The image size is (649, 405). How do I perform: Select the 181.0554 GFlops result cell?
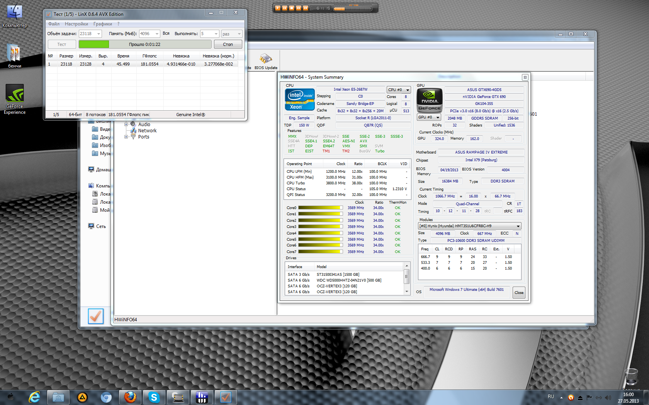click(150, 64)
